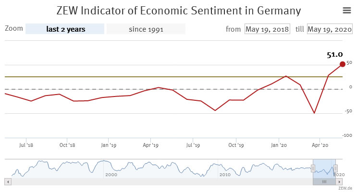Screen dimensions: 357x192
Task: Click the 'till' date input field
Action: click(x=330, y=29)
